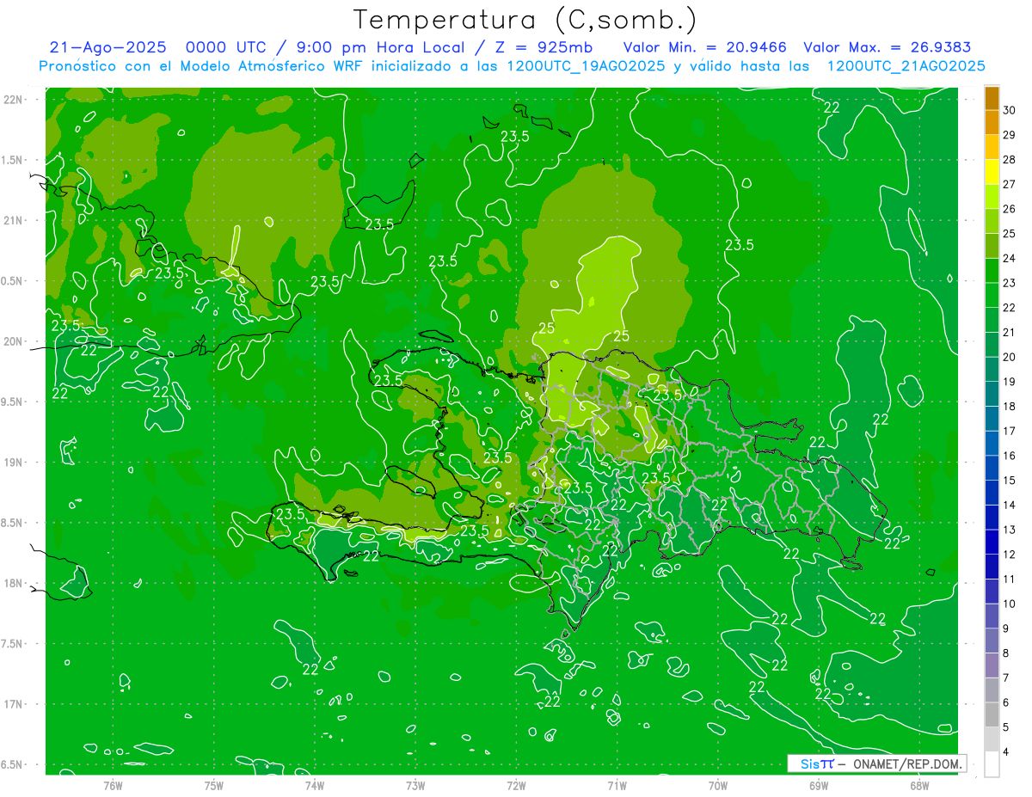Pick the blue swatch between 15 and 16
This screenshot has width=1032, height=797.
click(x=992, y=468)
